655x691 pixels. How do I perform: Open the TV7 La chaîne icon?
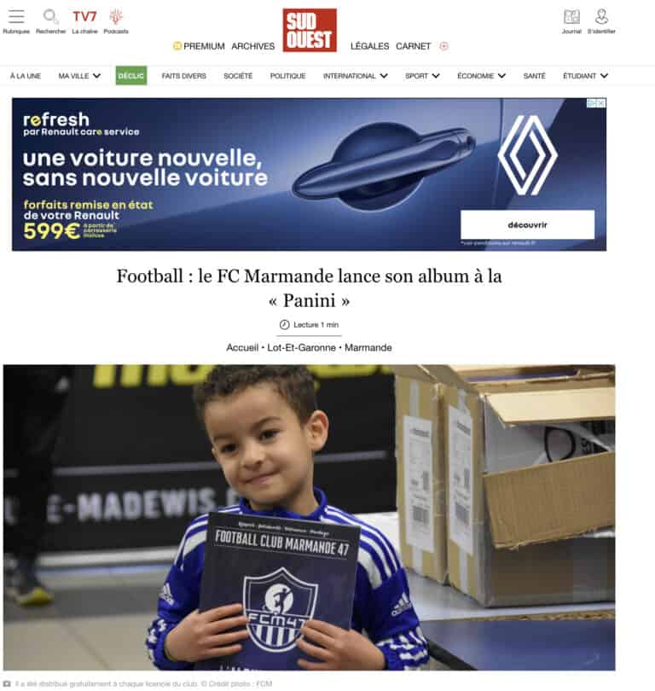(84, 17)
